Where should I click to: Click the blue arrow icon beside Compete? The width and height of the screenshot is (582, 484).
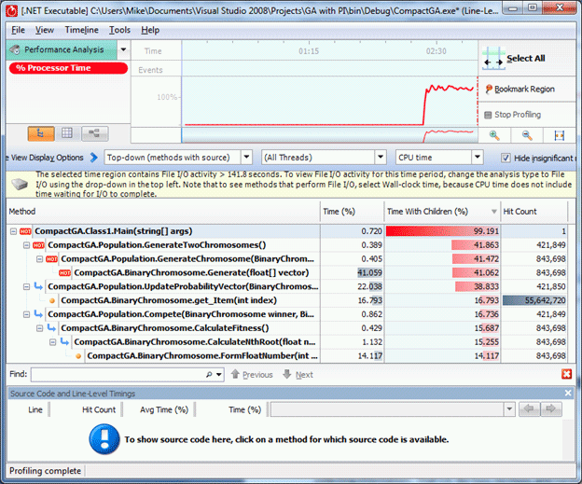click(x=38, y=314)
